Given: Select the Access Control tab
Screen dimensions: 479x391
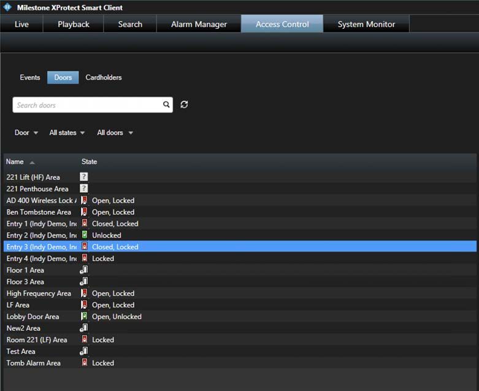Looking at the screenshot, I should [282, 24].
